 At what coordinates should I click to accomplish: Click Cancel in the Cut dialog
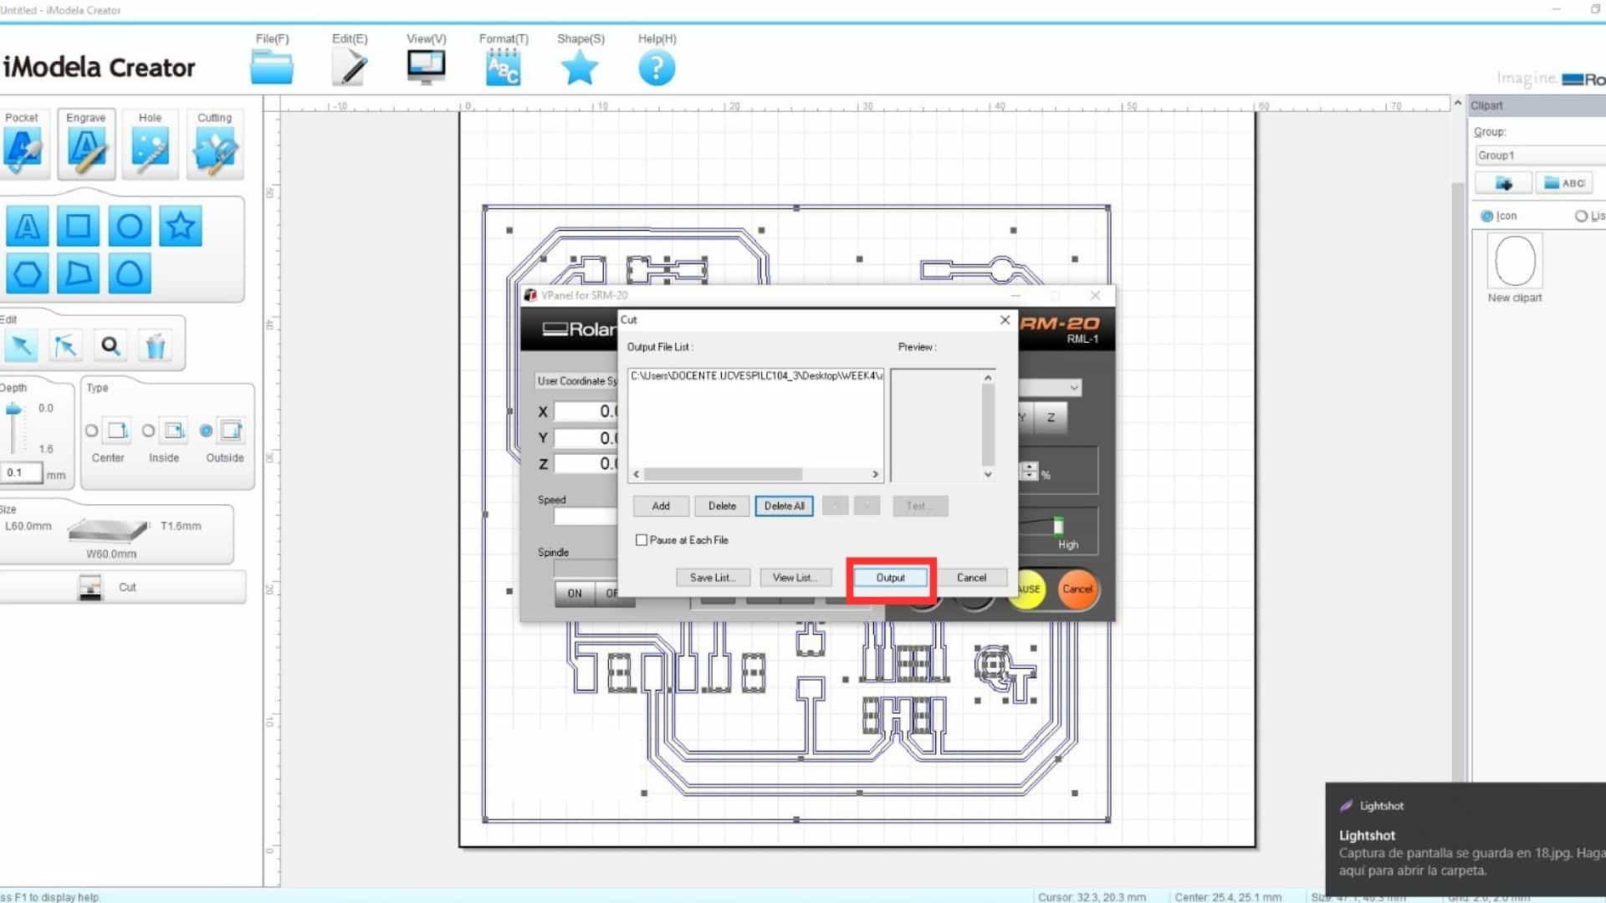point(971,578)
